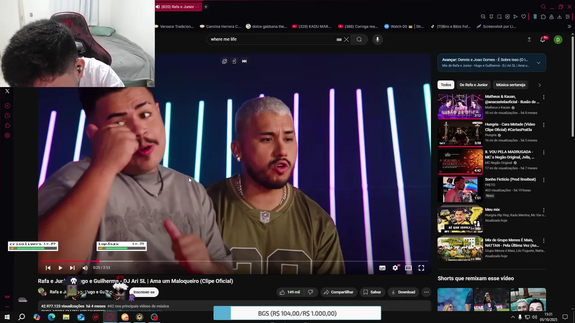
Task: Toggle subtitles on the video
Action: pyautogui.click(x=382, y=268)
